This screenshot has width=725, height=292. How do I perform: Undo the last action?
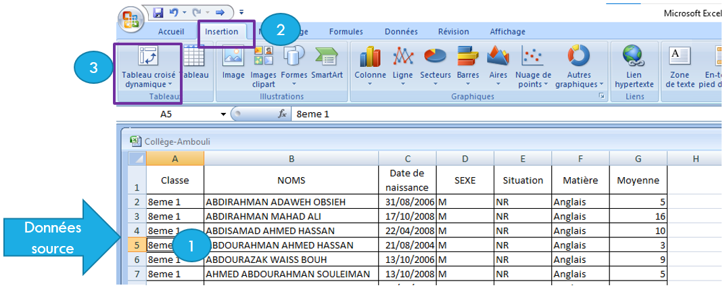coord(174,12)
